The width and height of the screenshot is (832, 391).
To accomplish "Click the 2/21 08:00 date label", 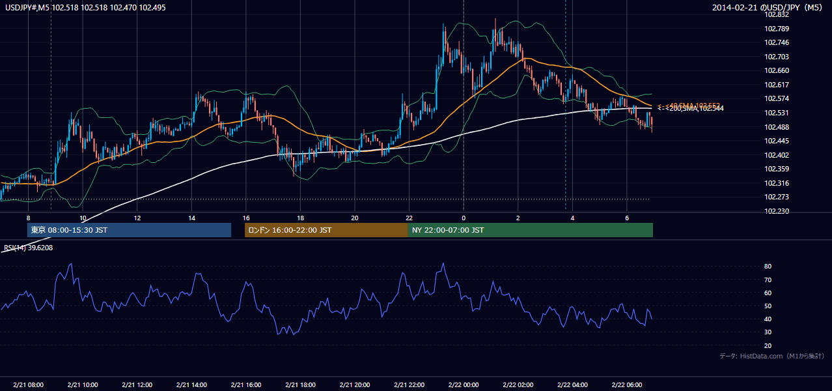I will point(28,385).
